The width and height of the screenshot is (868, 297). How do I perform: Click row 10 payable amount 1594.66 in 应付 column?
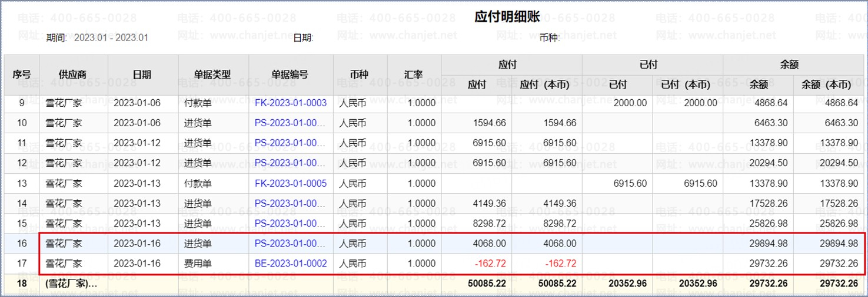coord(490,123)
